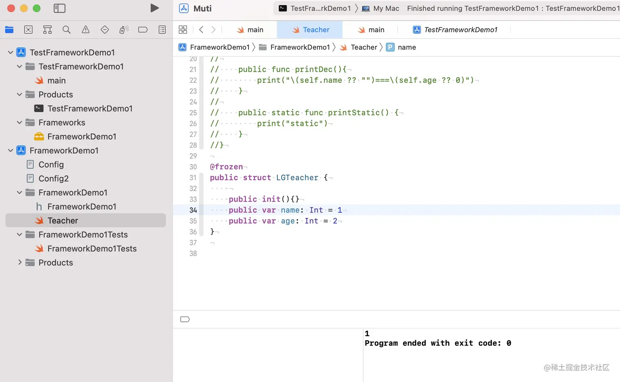Collapse the FrameworkDemo1 project root
The image size is (620, 382).
click(10, 150)
